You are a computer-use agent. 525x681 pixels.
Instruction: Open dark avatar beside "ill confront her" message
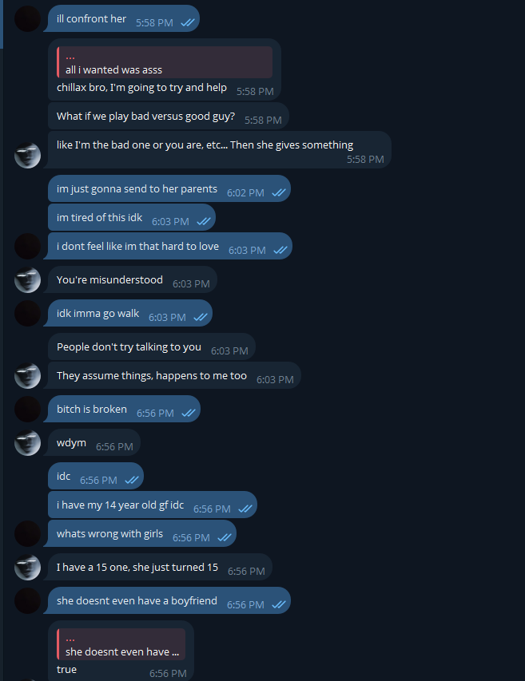click(x=27, y=18)
